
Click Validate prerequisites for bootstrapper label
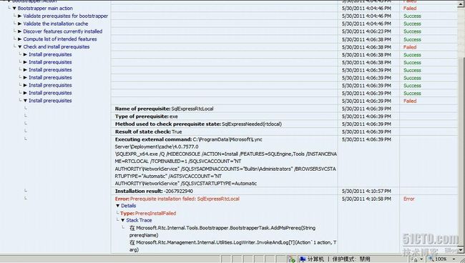pyautogui.click(x=66, y=16)
